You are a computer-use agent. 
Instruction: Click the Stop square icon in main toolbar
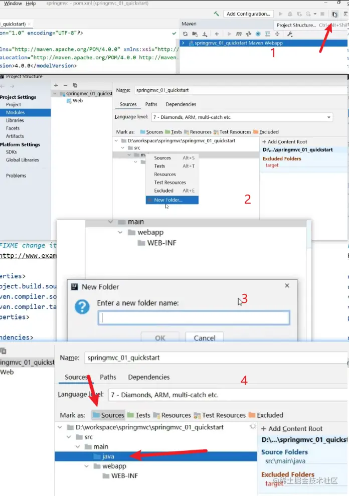[322, 14]
